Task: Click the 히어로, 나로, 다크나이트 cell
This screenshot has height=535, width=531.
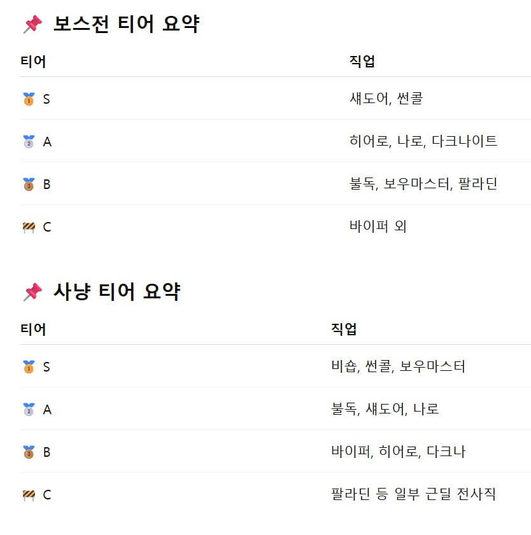Action: pos(423,141)
